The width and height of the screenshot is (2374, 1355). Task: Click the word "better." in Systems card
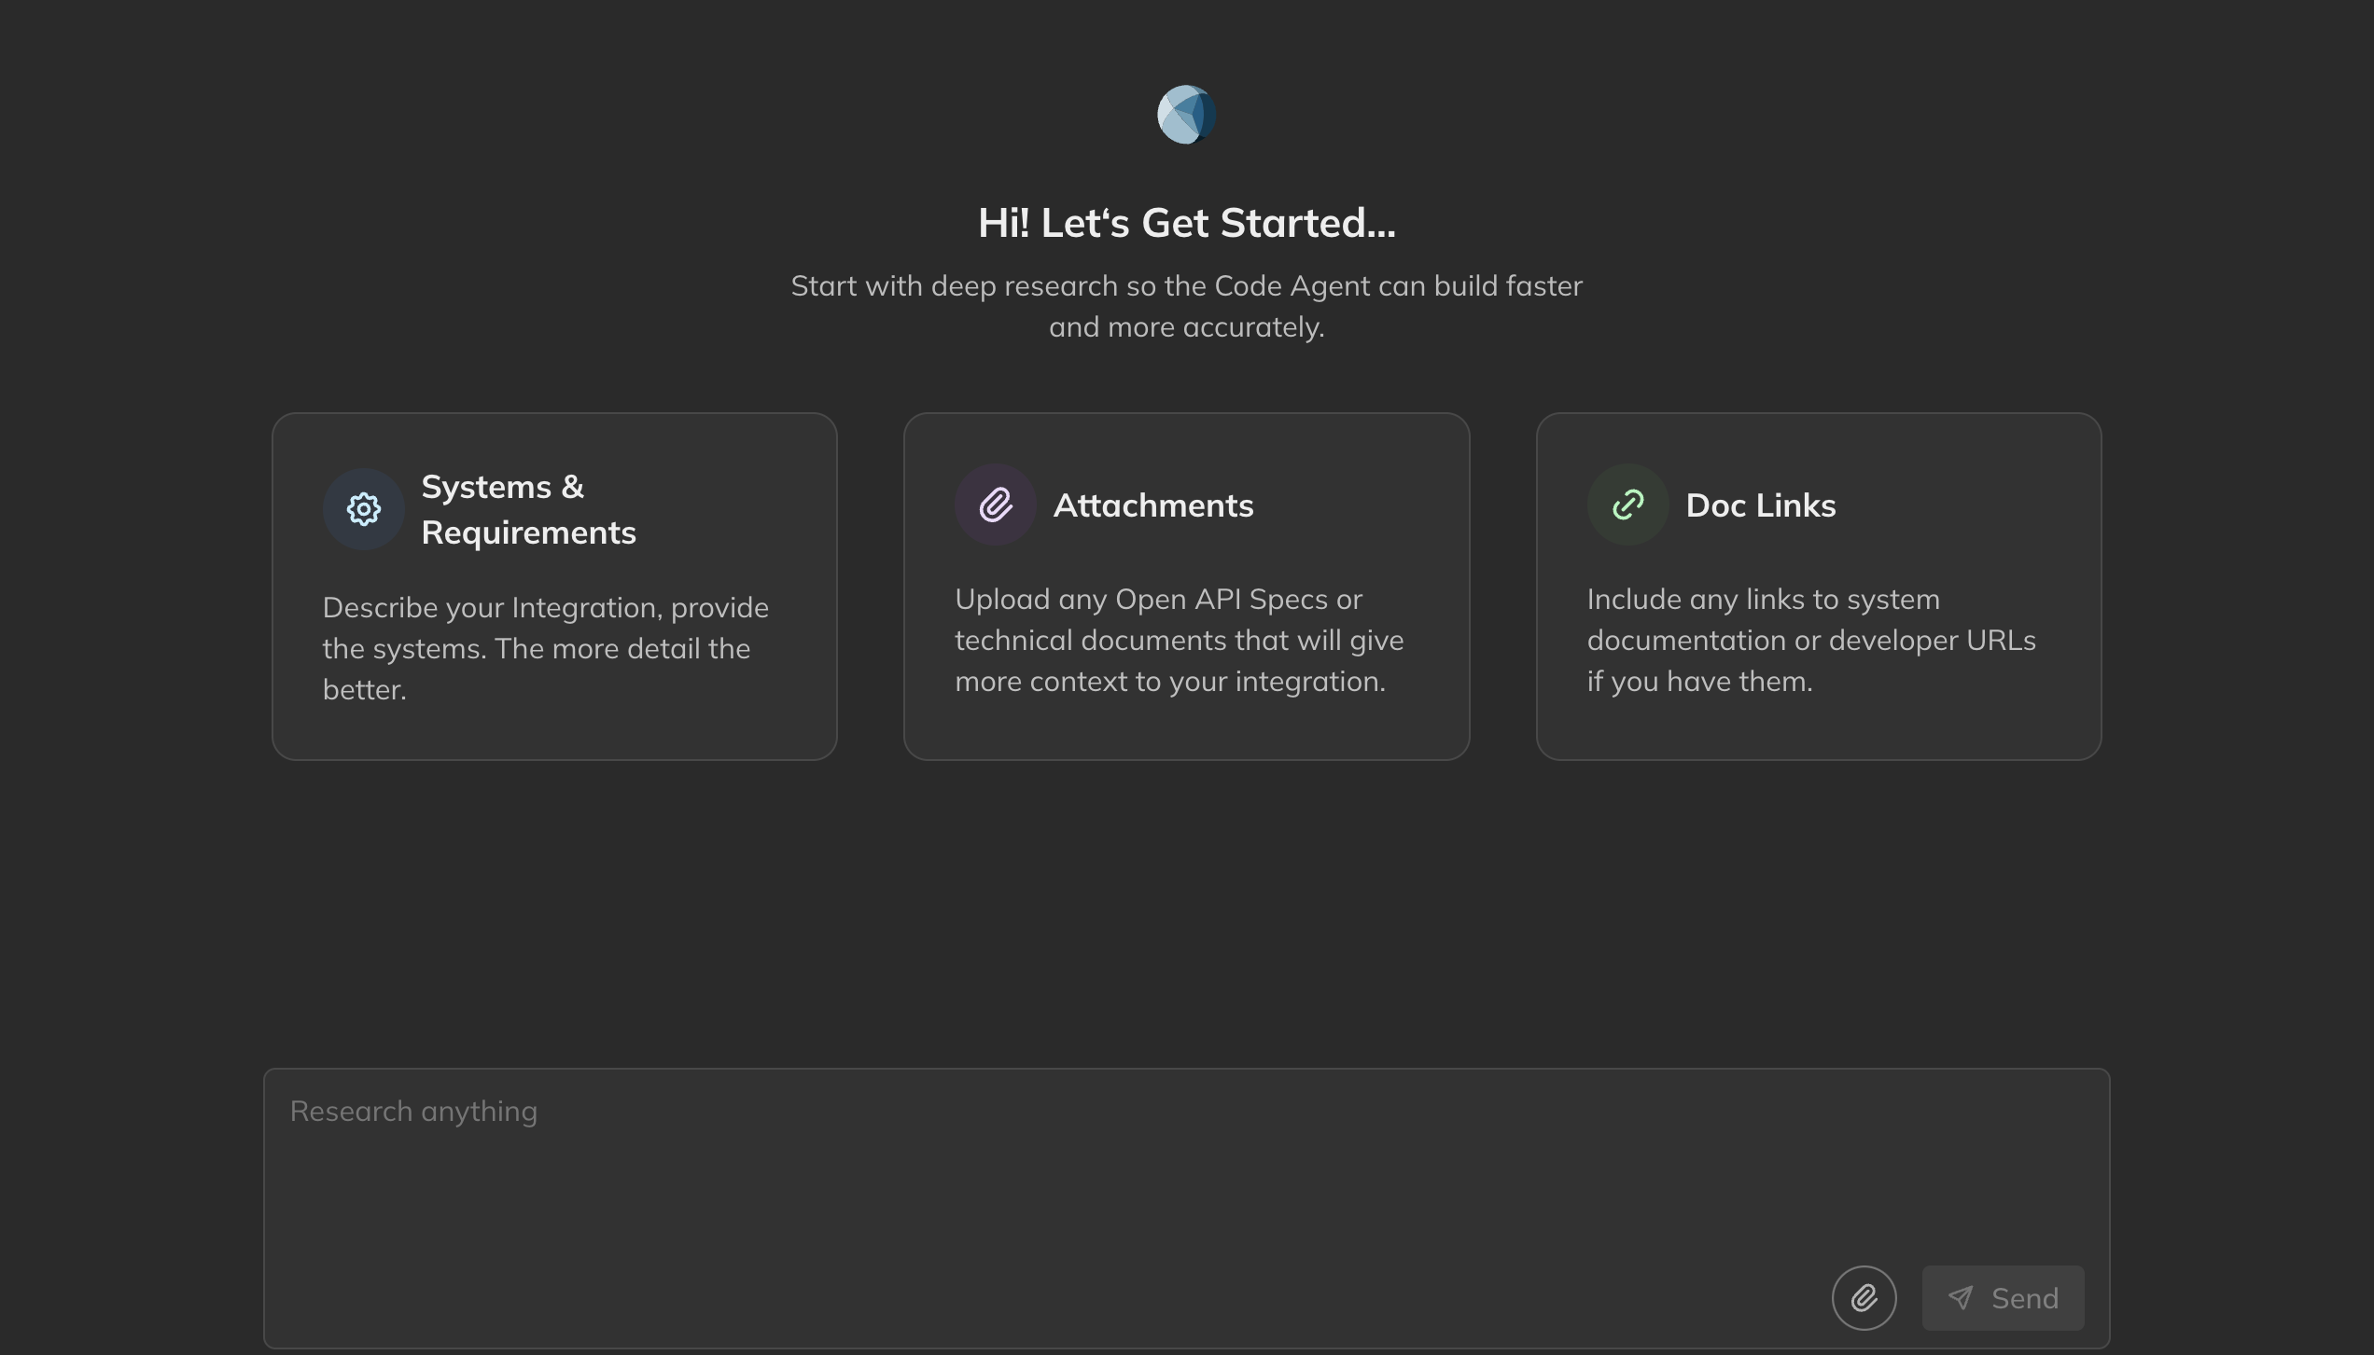pyautogui.click(x=364, y=690)
